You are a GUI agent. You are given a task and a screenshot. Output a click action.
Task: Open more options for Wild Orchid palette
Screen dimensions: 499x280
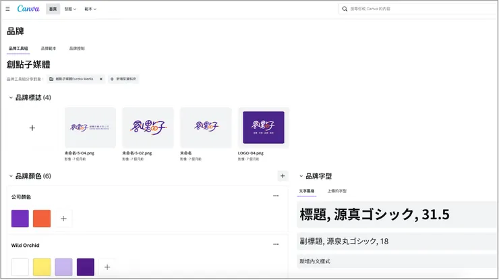(276, 244)
